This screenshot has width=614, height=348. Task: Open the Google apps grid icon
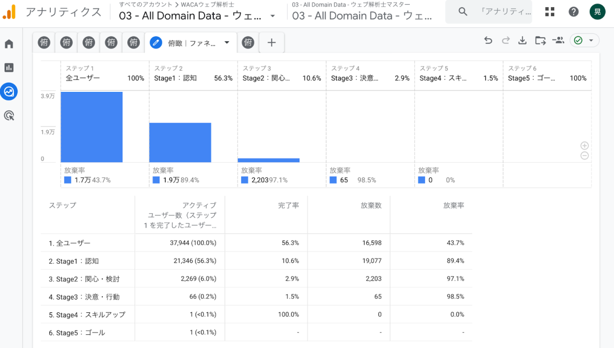tap(550, 12)
